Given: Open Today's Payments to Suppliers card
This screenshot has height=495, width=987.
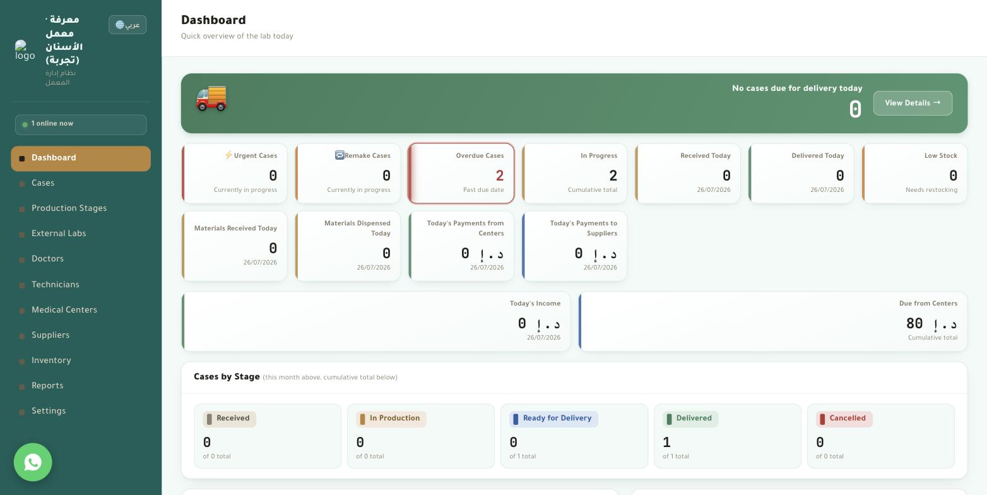Looking at the screenshot, I should 574,246.
